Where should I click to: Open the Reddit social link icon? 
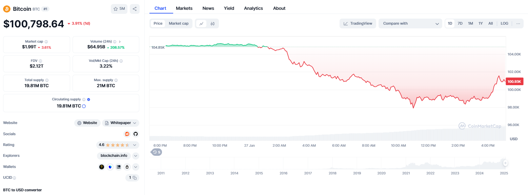coord(127,134)
